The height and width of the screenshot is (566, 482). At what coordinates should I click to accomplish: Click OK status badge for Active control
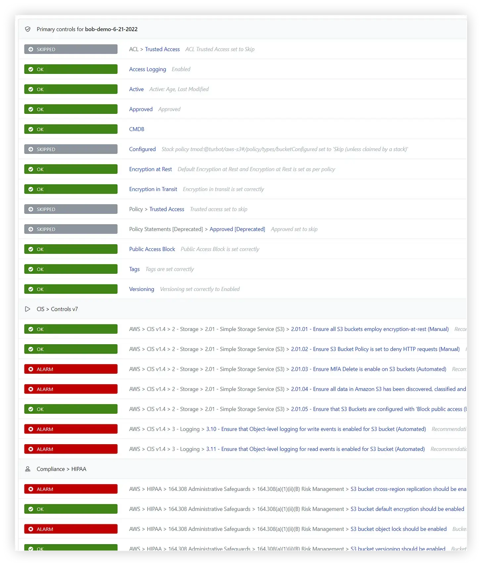point(71,89)
